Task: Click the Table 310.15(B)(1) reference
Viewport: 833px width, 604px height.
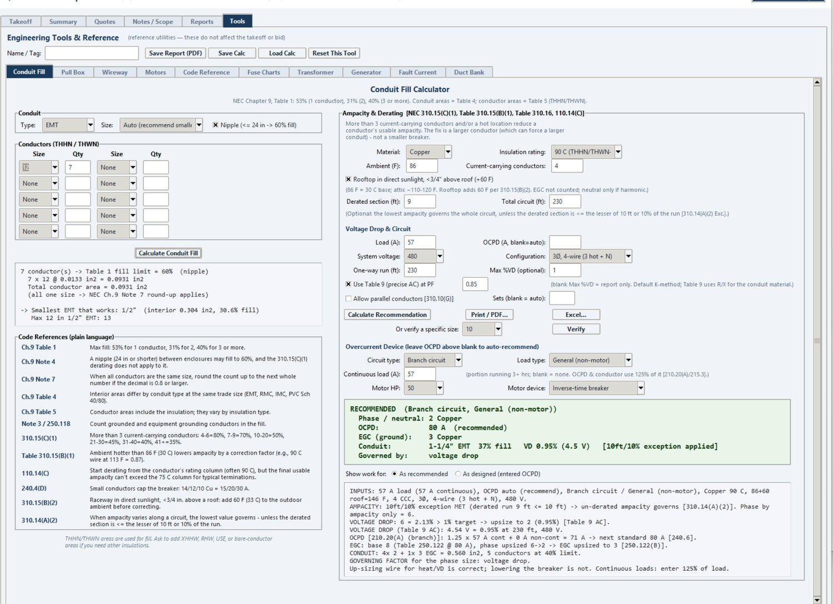Action: point(48,456)
